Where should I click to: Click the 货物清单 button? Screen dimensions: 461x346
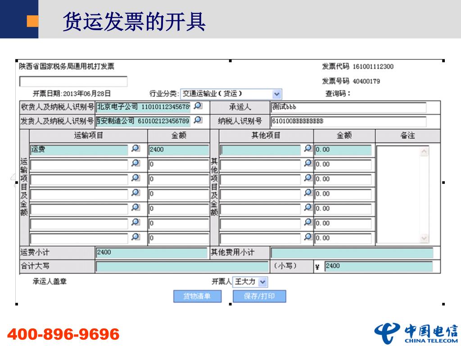point(197,296)
